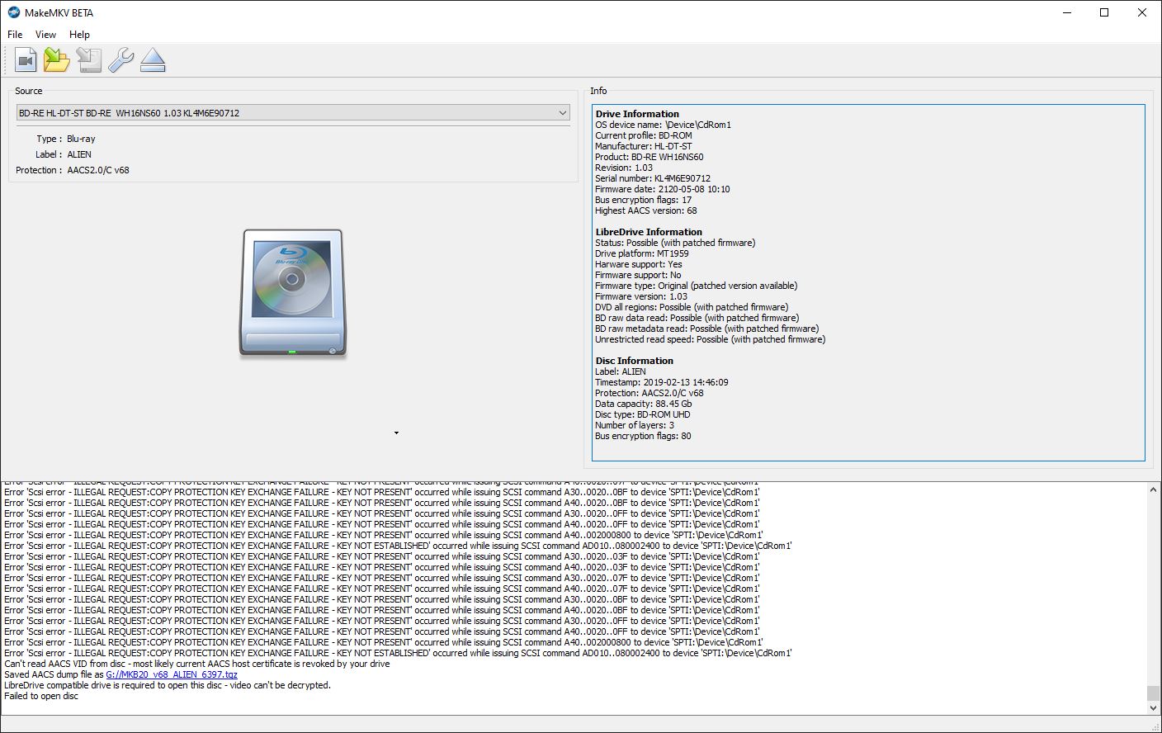Click the Backup disc toolbar icon

(x=89, y=60)
